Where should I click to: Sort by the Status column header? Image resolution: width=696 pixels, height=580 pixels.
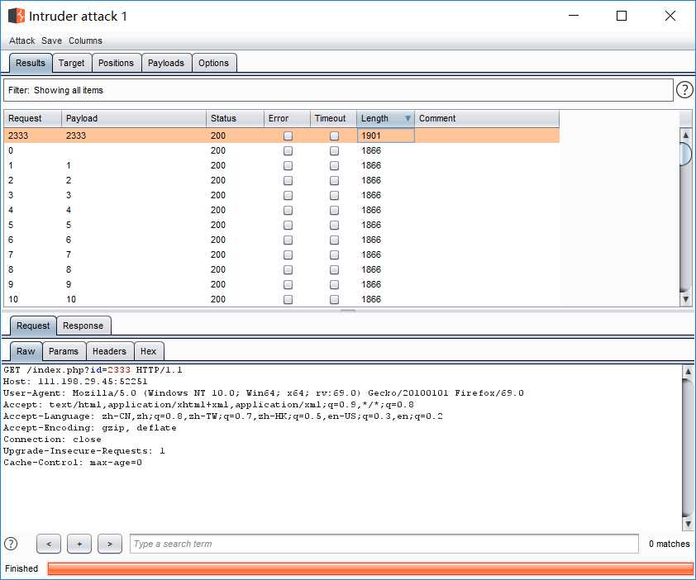235,118
